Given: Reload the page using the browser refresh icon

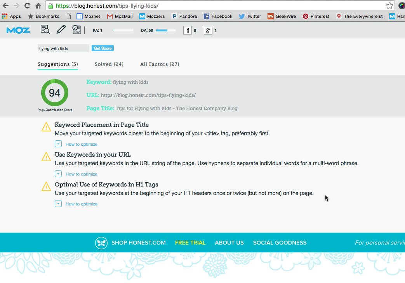Looking at the screenshot, I should click(27, 6).
